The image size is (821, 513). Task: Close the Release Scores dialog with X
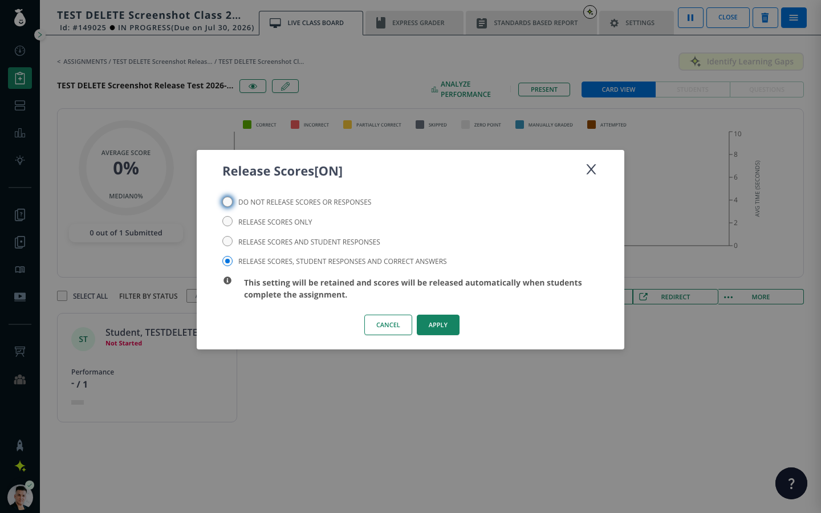[591, 169]
